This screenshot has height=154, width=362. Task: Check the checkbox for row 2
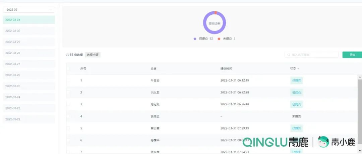68,93
